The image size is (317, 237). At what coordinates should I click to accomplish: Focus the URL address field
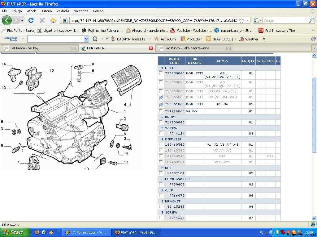tap(154, 20)
